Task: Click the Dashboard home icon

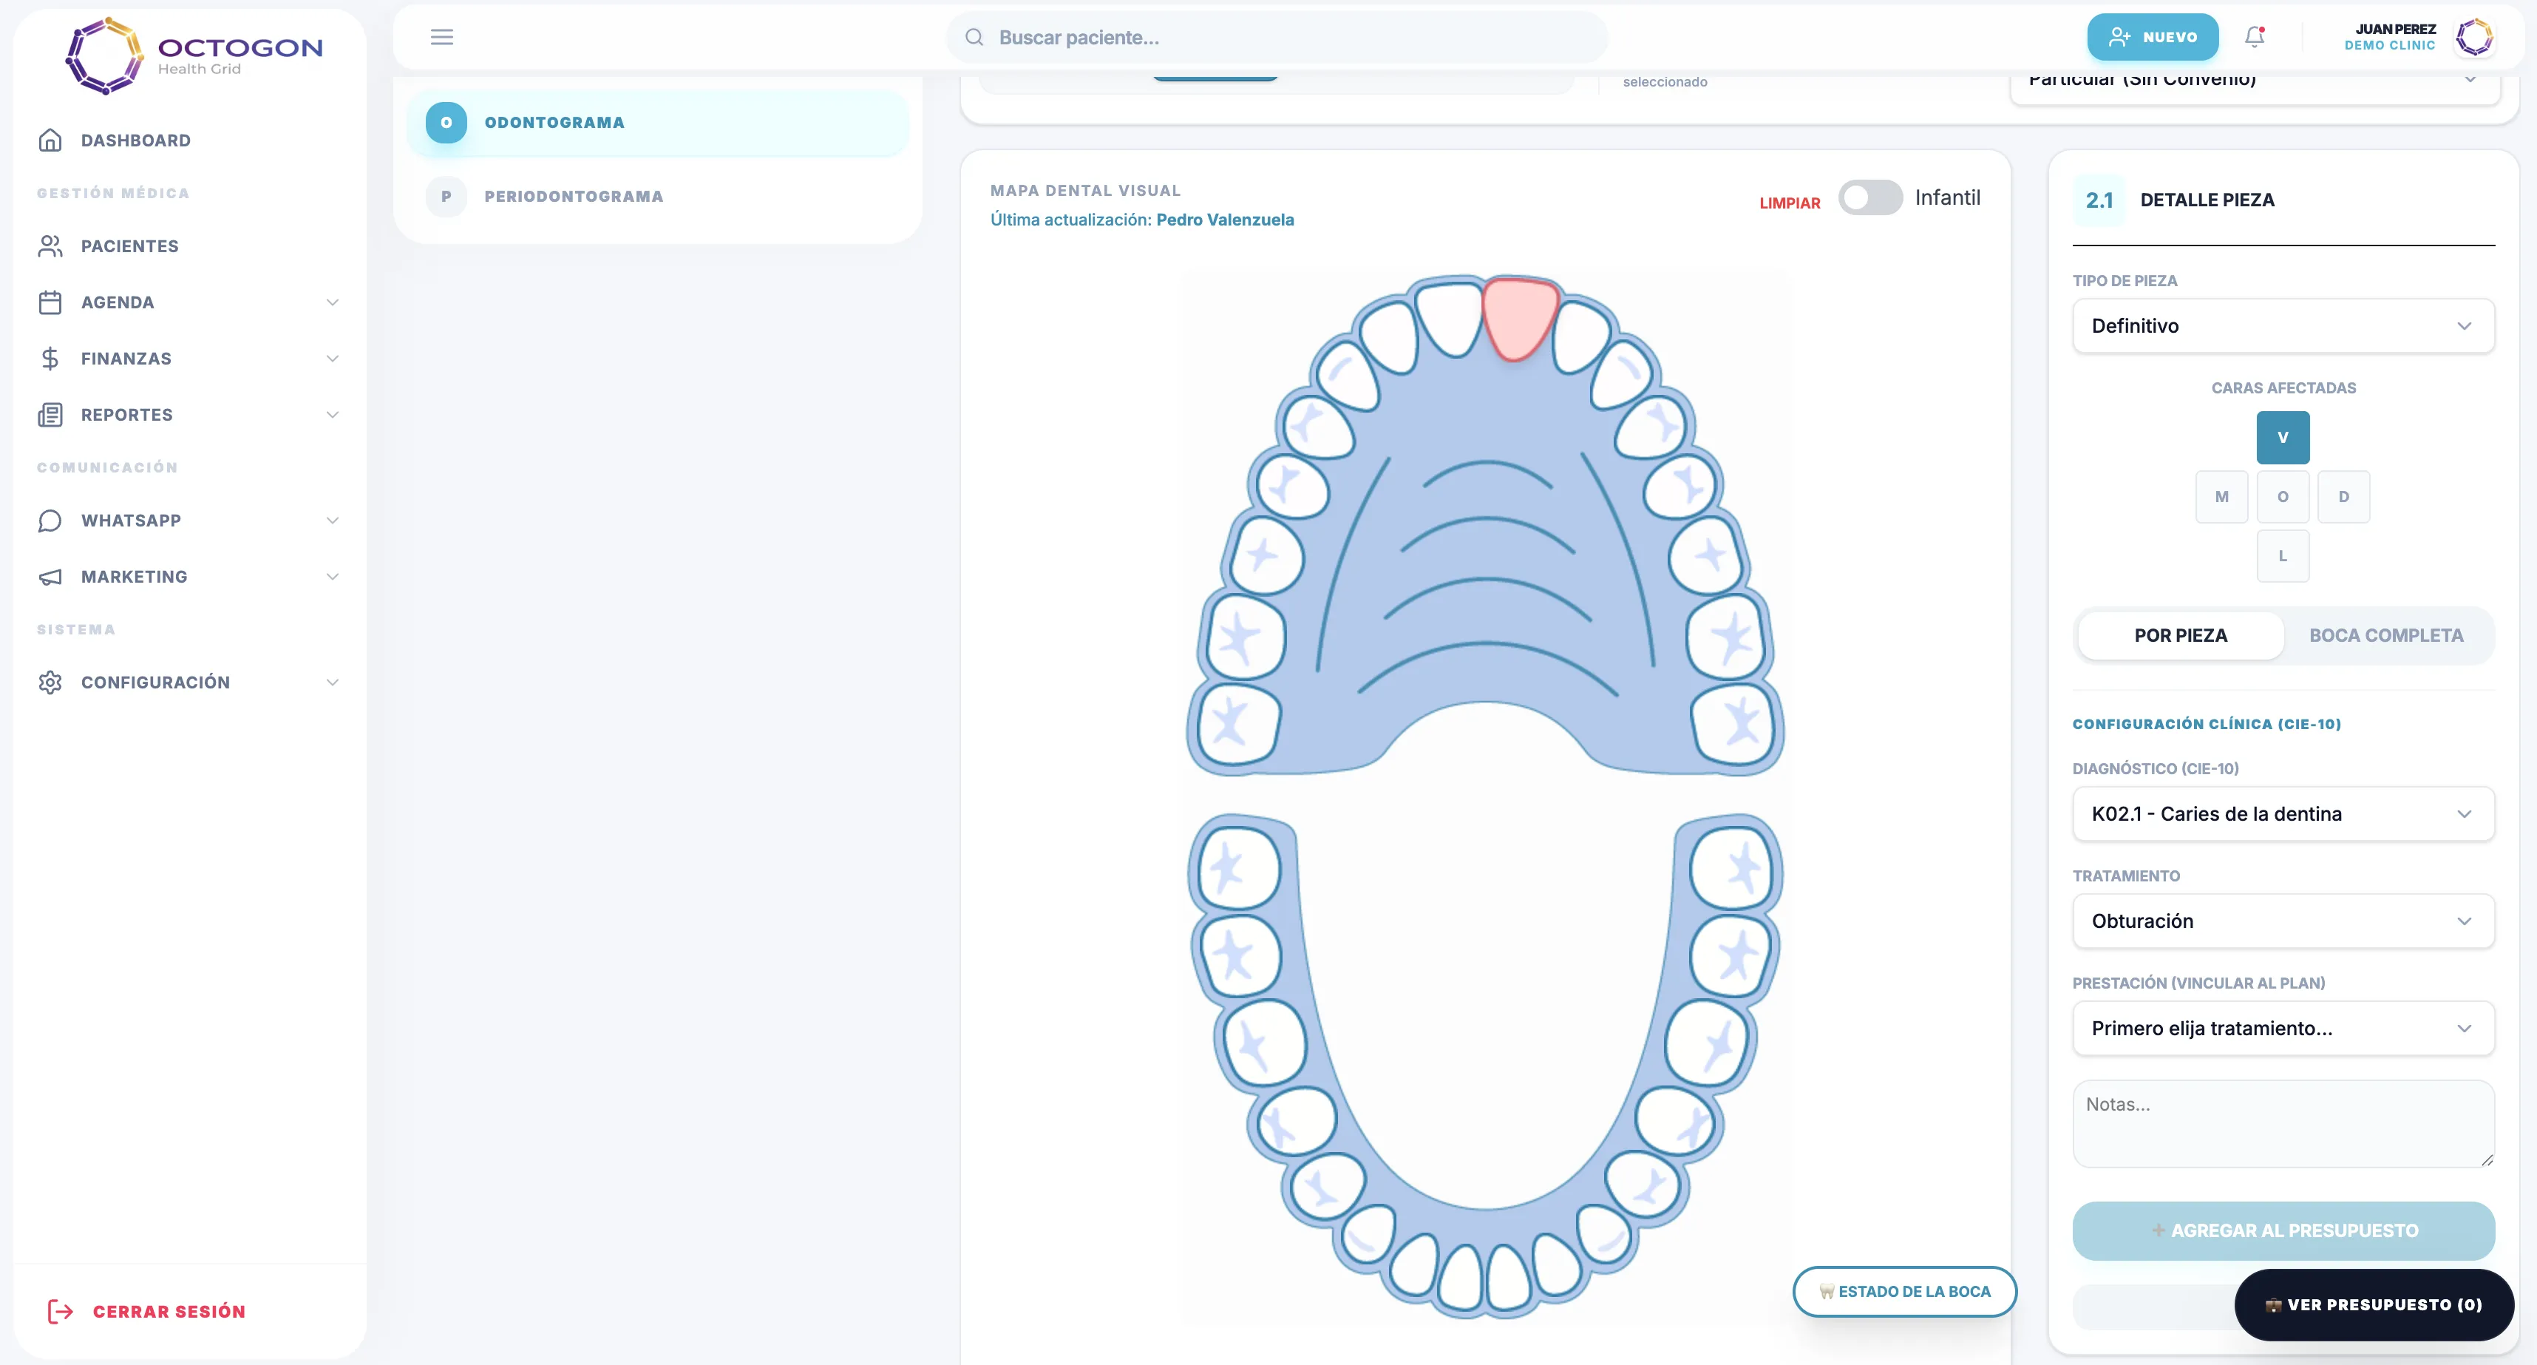Action: pyautogui.click(x=50, y=140)
